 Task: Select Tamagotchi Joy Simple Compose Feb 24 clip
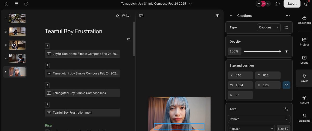click(82, 73)
